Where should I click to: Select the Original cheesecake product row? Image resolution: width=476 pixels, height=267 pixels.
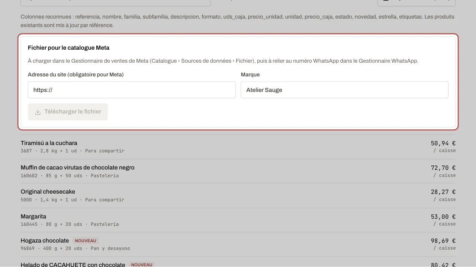238,195
